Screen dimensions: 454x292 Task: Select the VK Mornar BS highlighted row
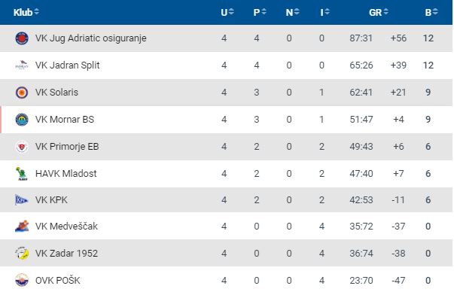(226, 120)
